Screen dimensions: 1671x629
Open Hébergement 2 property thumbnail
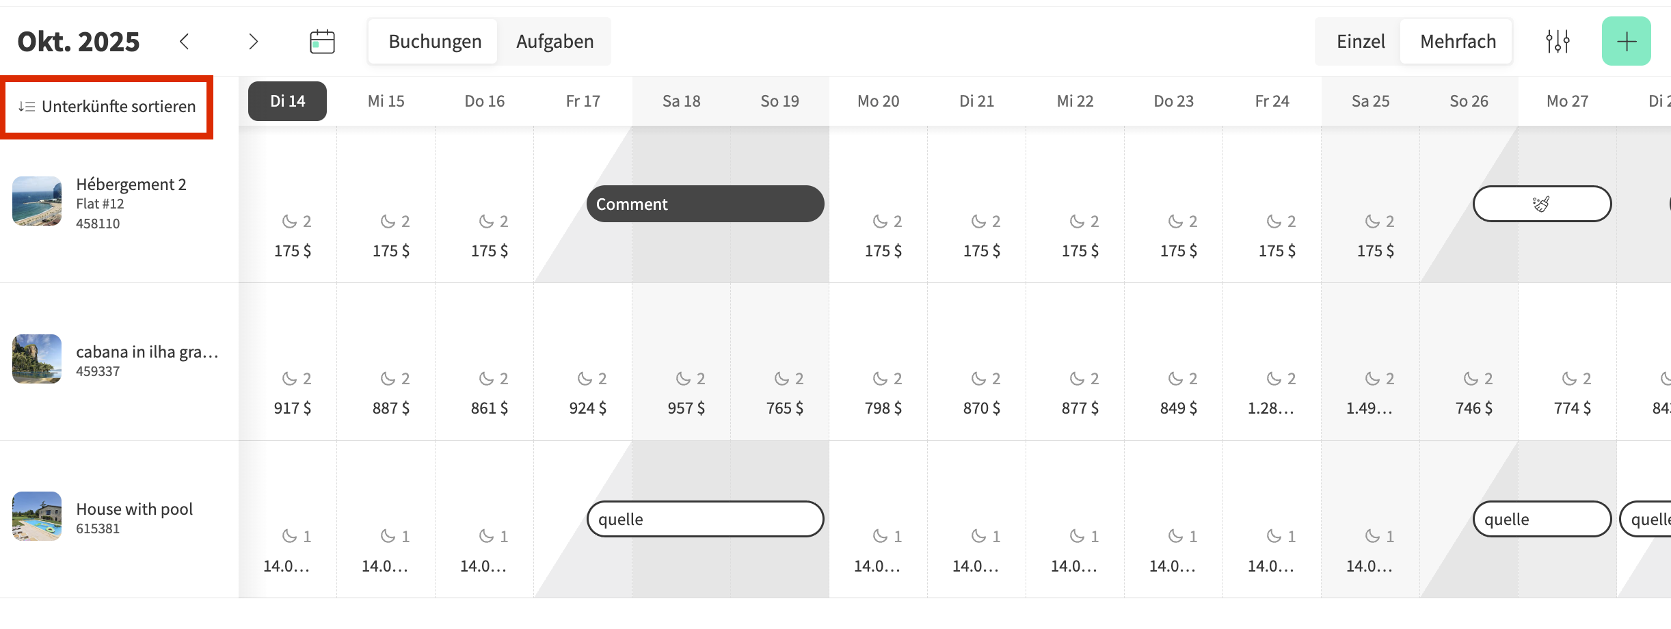[37, 201]
